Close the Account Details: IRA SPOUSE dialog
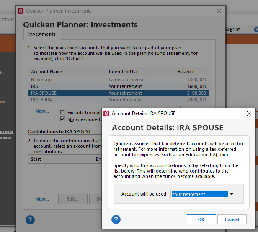 pos(249,113)
